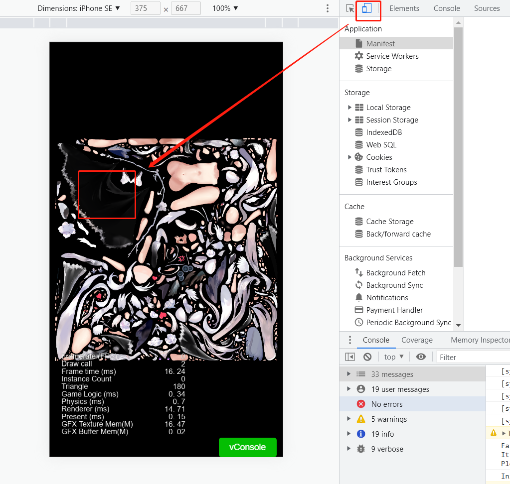Switch to the Coverage tab
The height and width of the screenshot is (484, 510).
(417, 340)
